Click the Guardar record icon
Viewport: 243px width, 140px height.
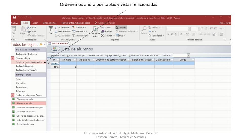coord(103,32)
